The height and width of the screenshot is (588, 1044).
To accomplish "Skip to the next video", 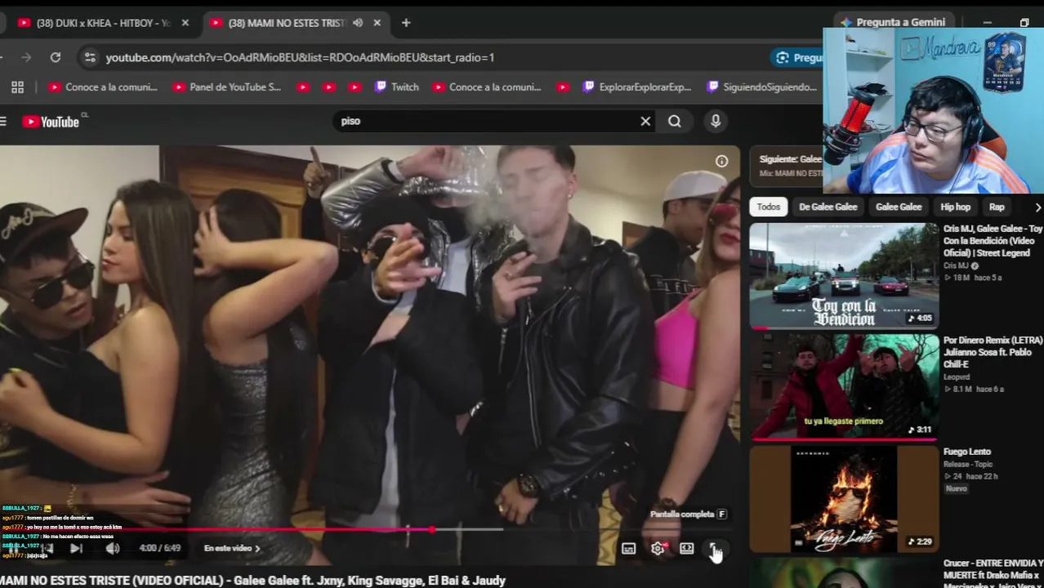I will coord(76,548).
